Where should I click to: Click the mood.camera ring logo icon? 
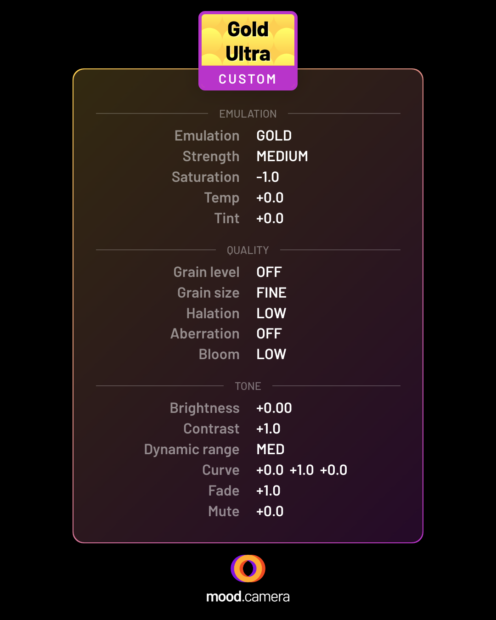coord(248,568)
